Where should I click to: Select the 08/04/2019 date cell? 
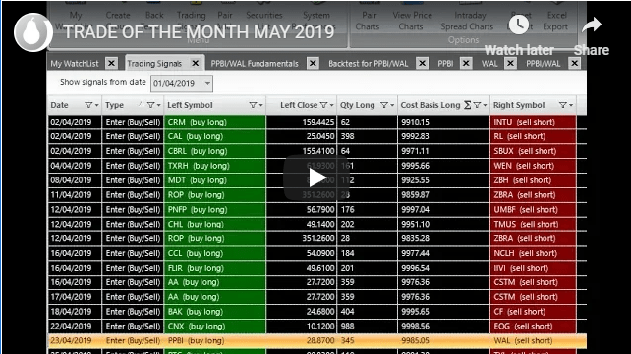75,180
